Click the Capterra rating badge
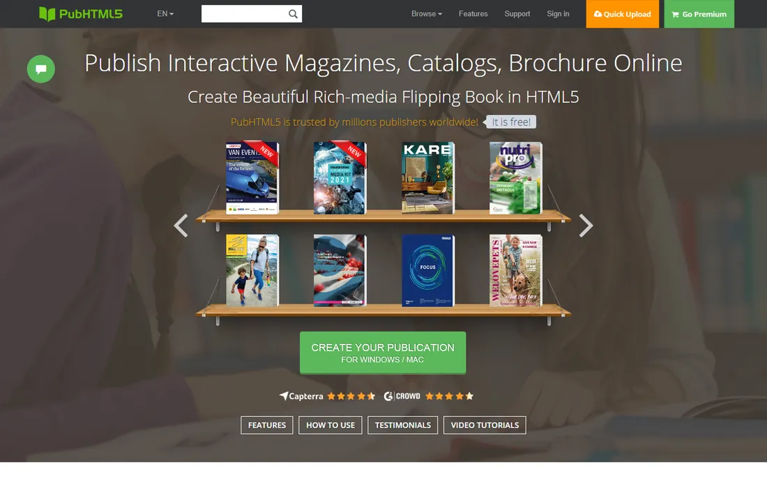This screenshot has height=479, width=767. (327, 396)
